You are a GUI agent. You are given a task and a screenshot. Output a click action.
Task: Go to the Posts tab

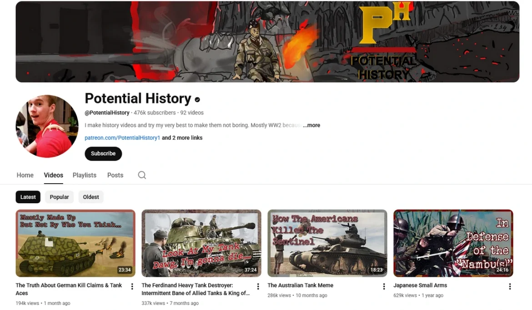pos(115,175)
